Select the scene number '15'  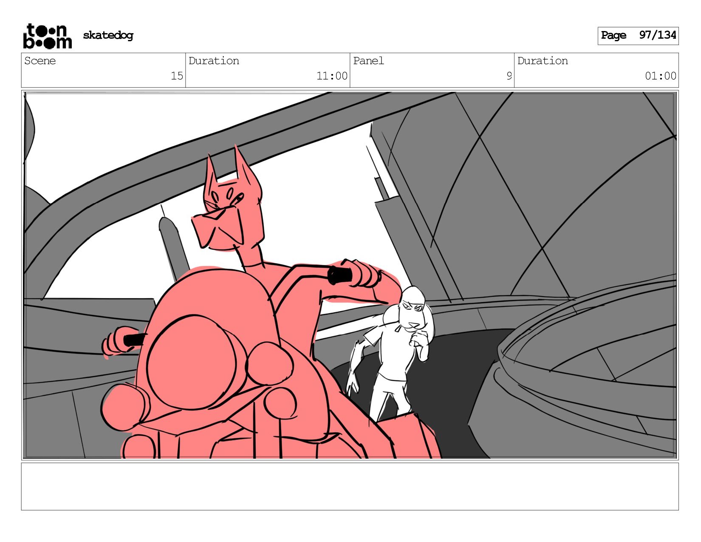(x=177, y=76)
